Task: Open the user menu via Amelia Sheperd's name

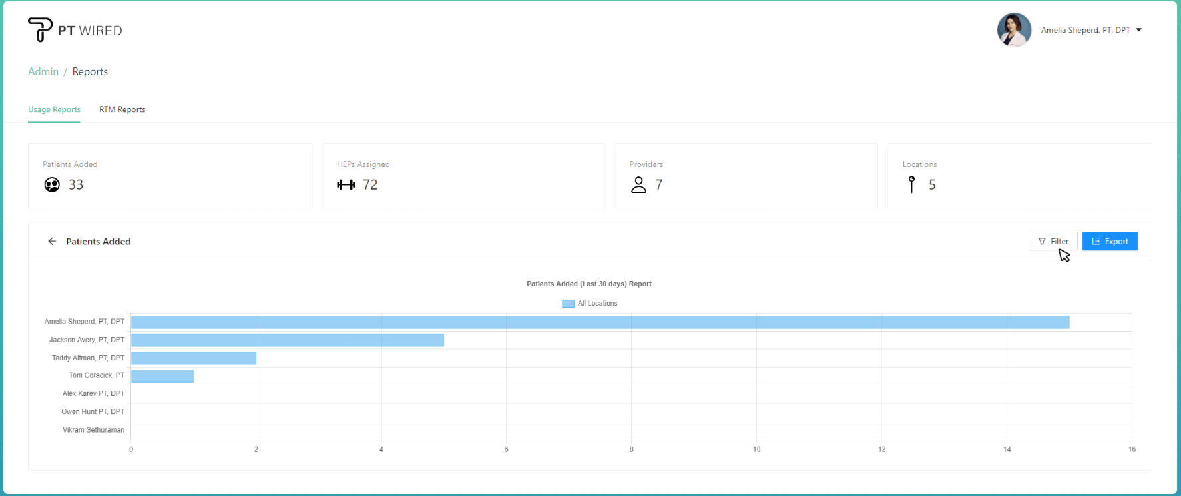Action: coord(1085,30)
